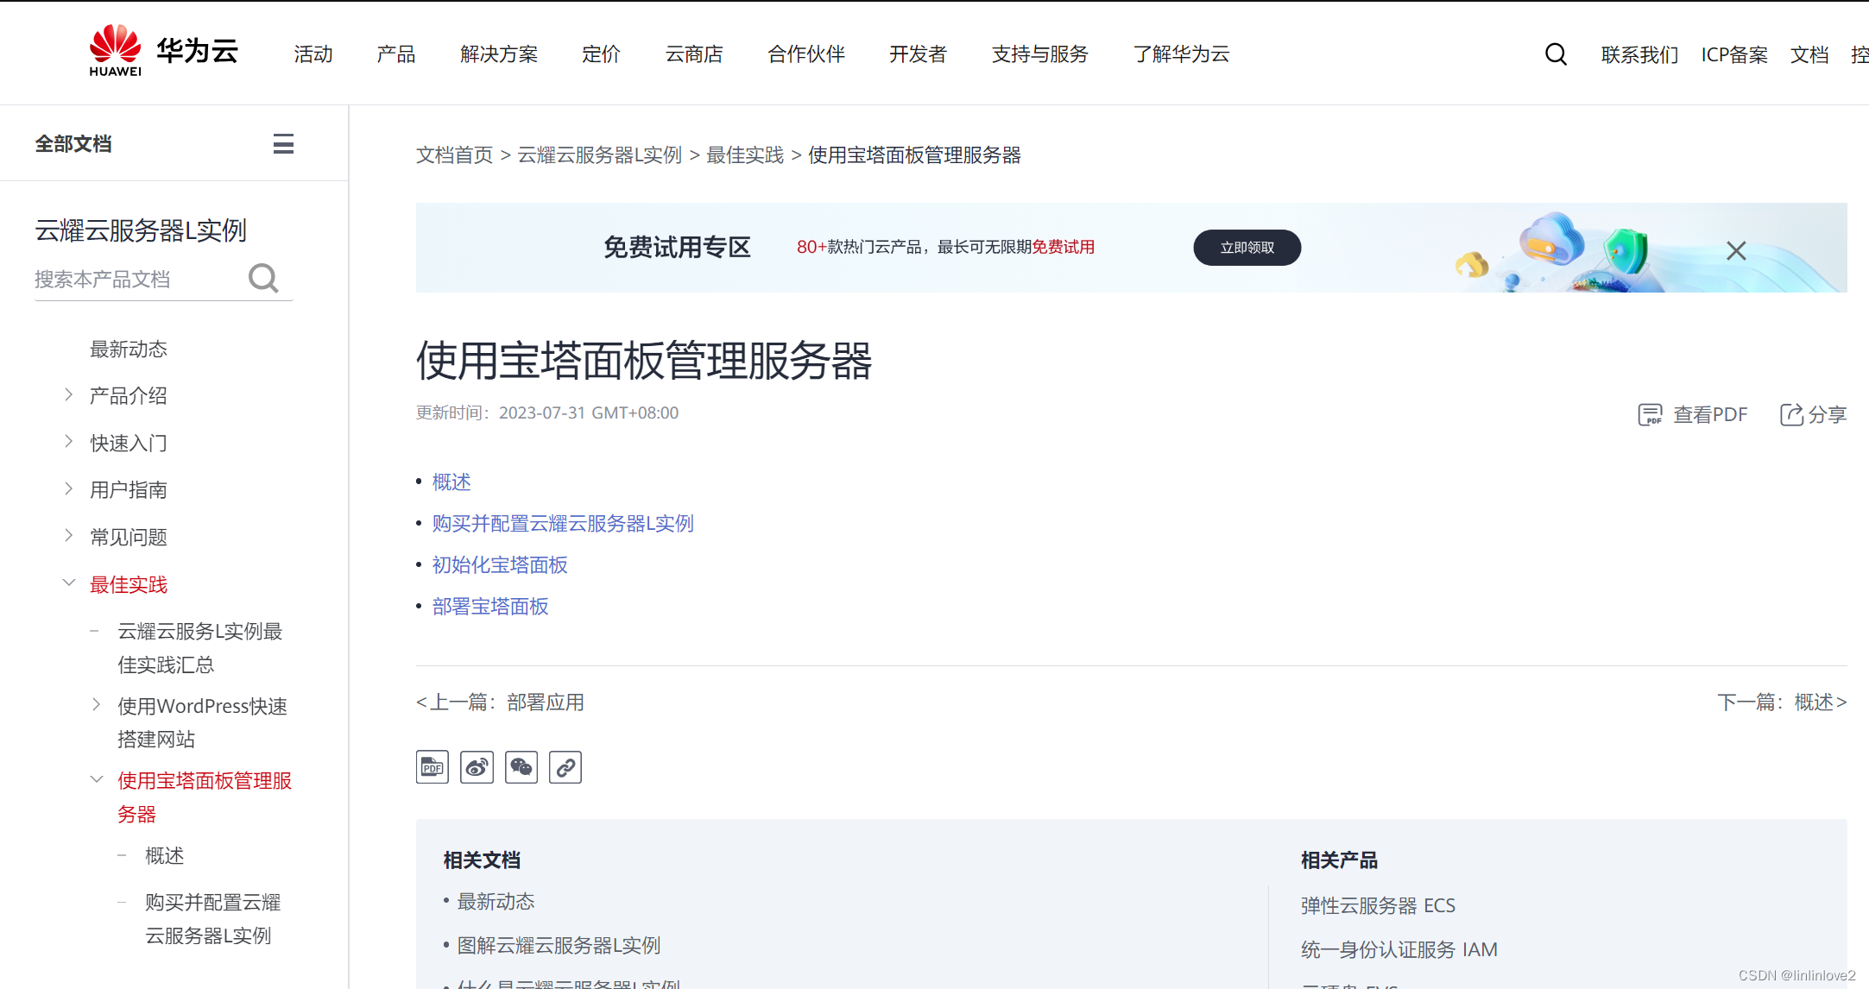Go to 文档首页 breadcrumb
The image size is (1869, 989).
[455, 155]
